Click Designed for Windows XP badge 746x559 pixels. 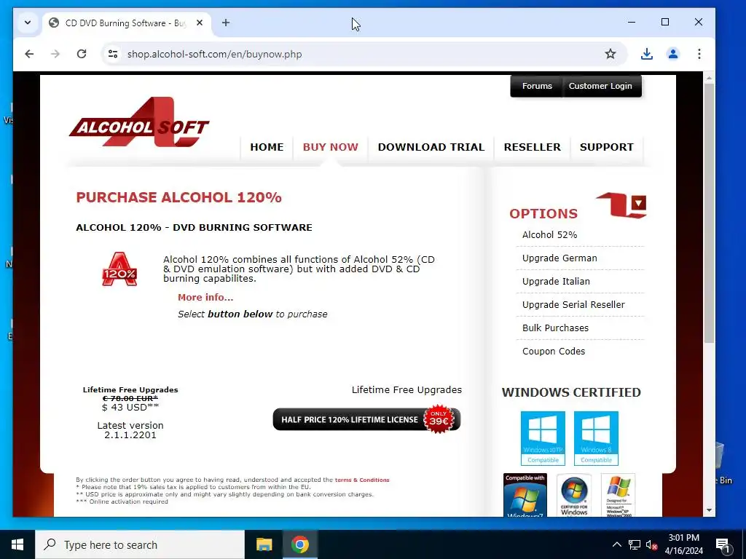point(618,495)
